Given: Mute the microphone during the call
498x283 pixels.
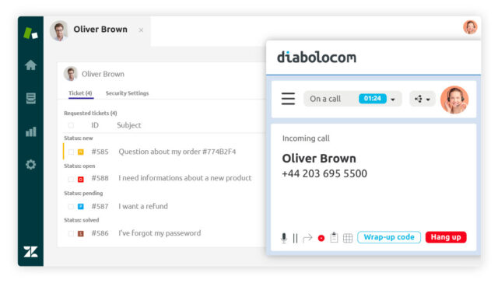Looking at the screenshot, I should 284,238.
